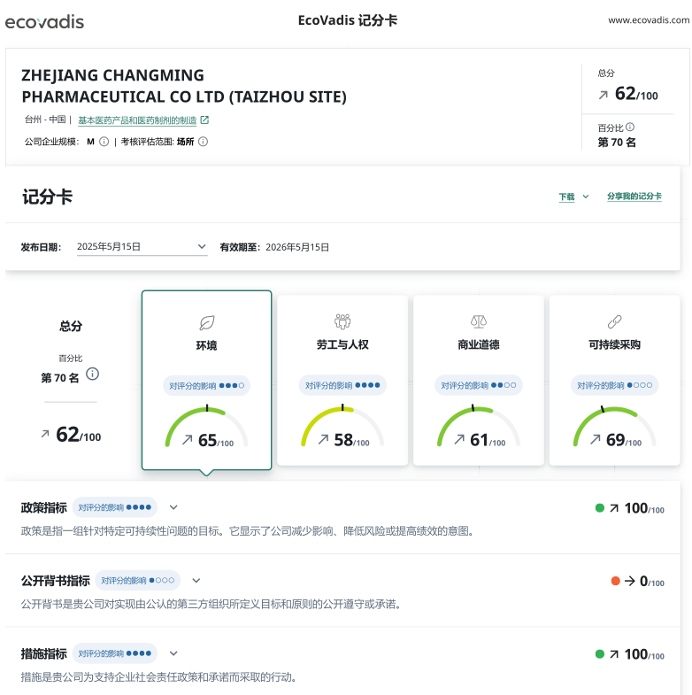Viewport: 692px width, 695px height.
Task: Click the chevron of the publish date selector
Action: (202, 246)
